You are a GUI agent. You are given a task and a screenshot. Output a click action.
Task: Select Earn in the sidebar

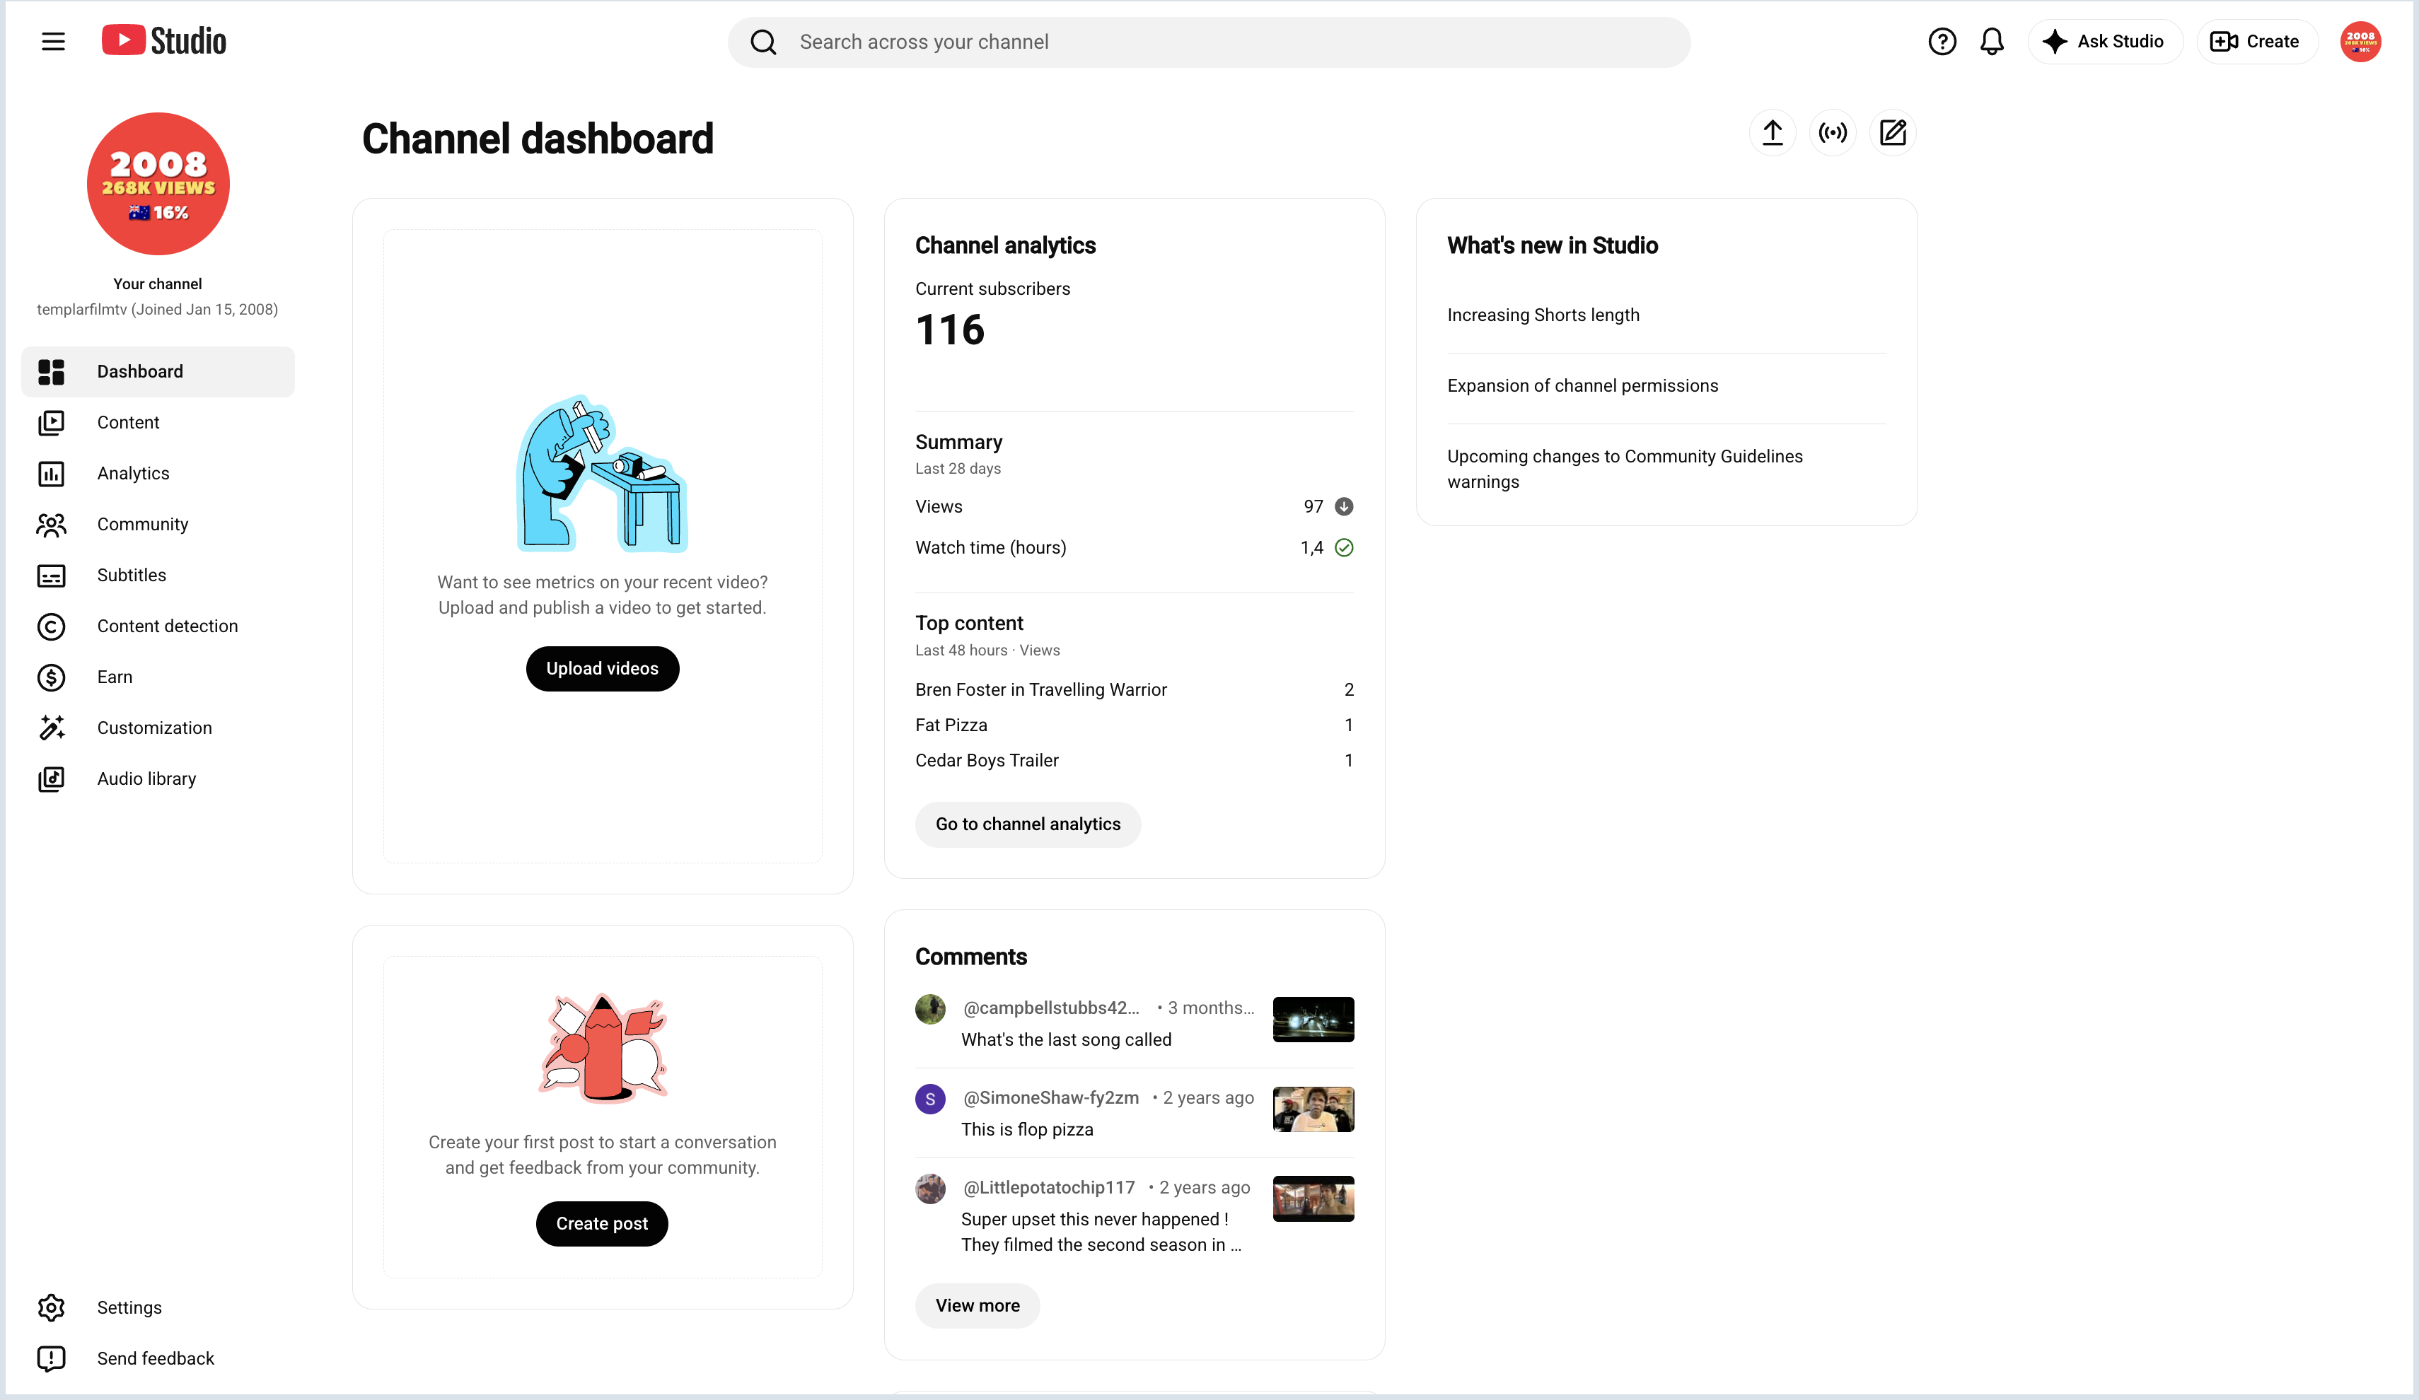[115, 677]
